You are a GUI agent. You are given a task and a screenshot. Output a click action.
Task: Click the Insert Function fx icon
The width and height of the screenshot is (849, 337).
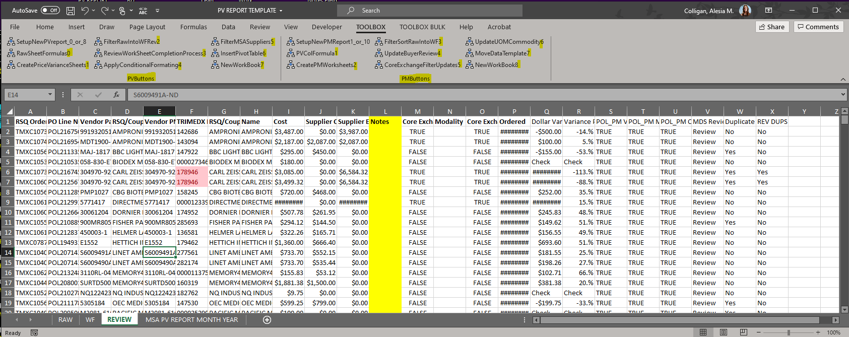point(116,95)
